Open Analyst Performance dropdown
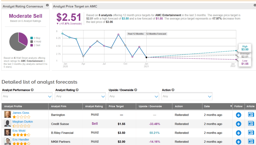256x145 pixels. (27, 96)
